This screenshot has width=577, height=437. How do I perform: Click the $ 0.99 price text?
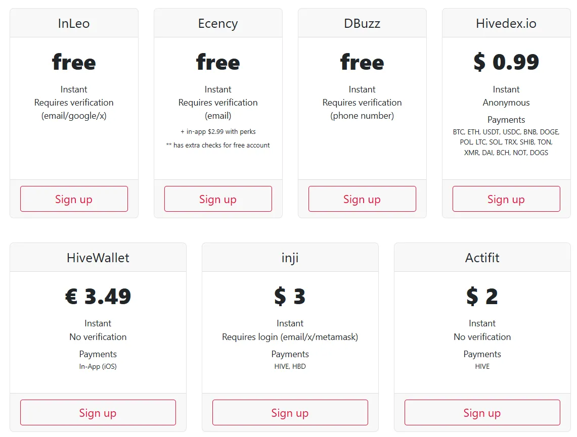click(506, 62)
